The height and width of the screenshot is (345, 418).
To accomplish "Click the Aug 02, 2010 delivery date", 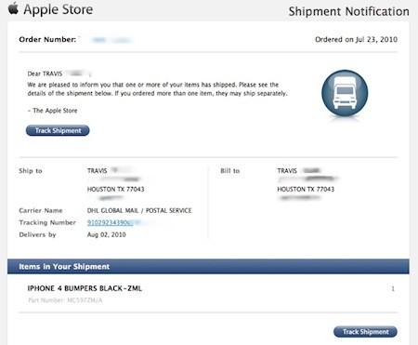I will click(x=107, y=234).
